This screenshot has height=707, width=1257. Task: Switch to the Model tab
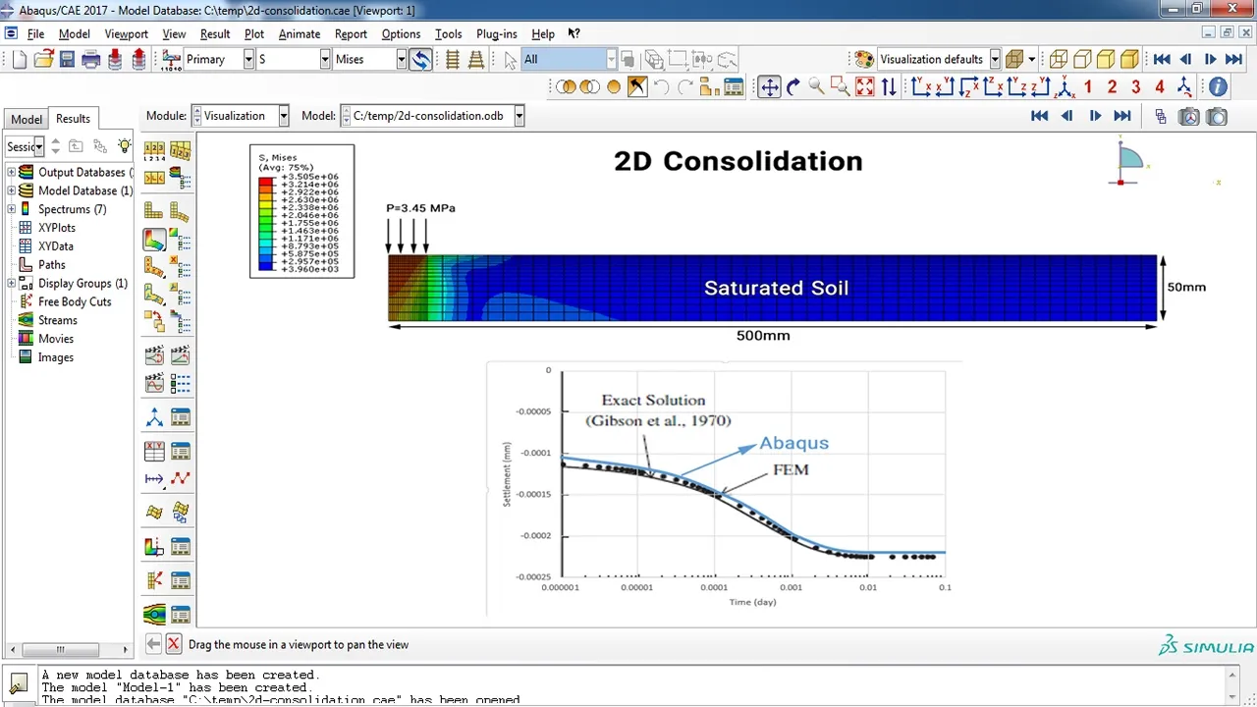click(x=27, y=119)
